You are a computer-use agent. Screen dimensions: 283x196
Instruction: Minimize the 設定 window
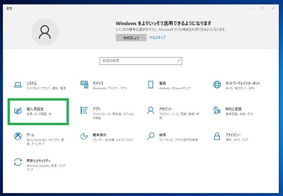250,9
